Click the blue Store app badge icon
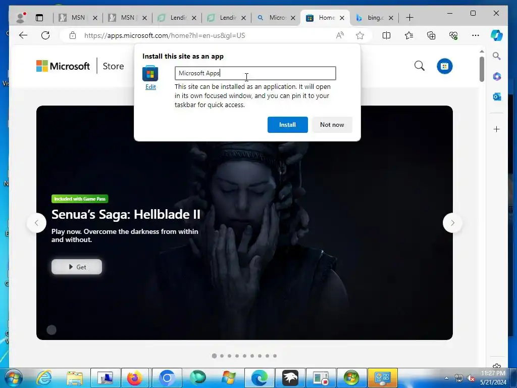This screenshot has height=388, width=517. (444, 66)
